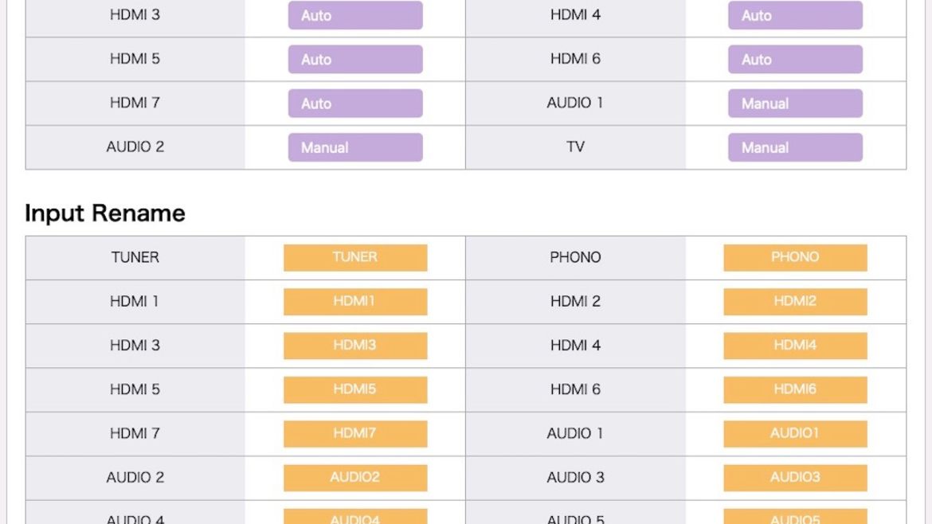Focus the HDMI5 rename field
The width and height of the screenshot is (932, 524).
point(355,389)
